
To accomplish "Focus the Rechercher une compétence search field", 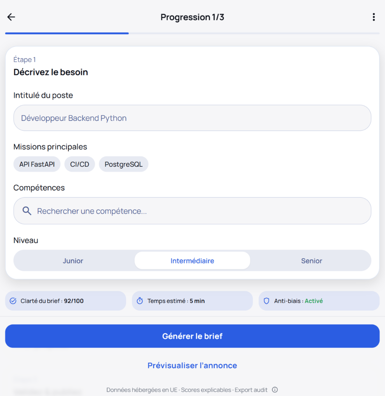I will pos(198,211).
